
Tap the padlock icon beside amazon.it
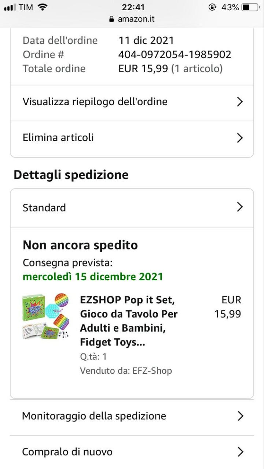pos(112,19)
